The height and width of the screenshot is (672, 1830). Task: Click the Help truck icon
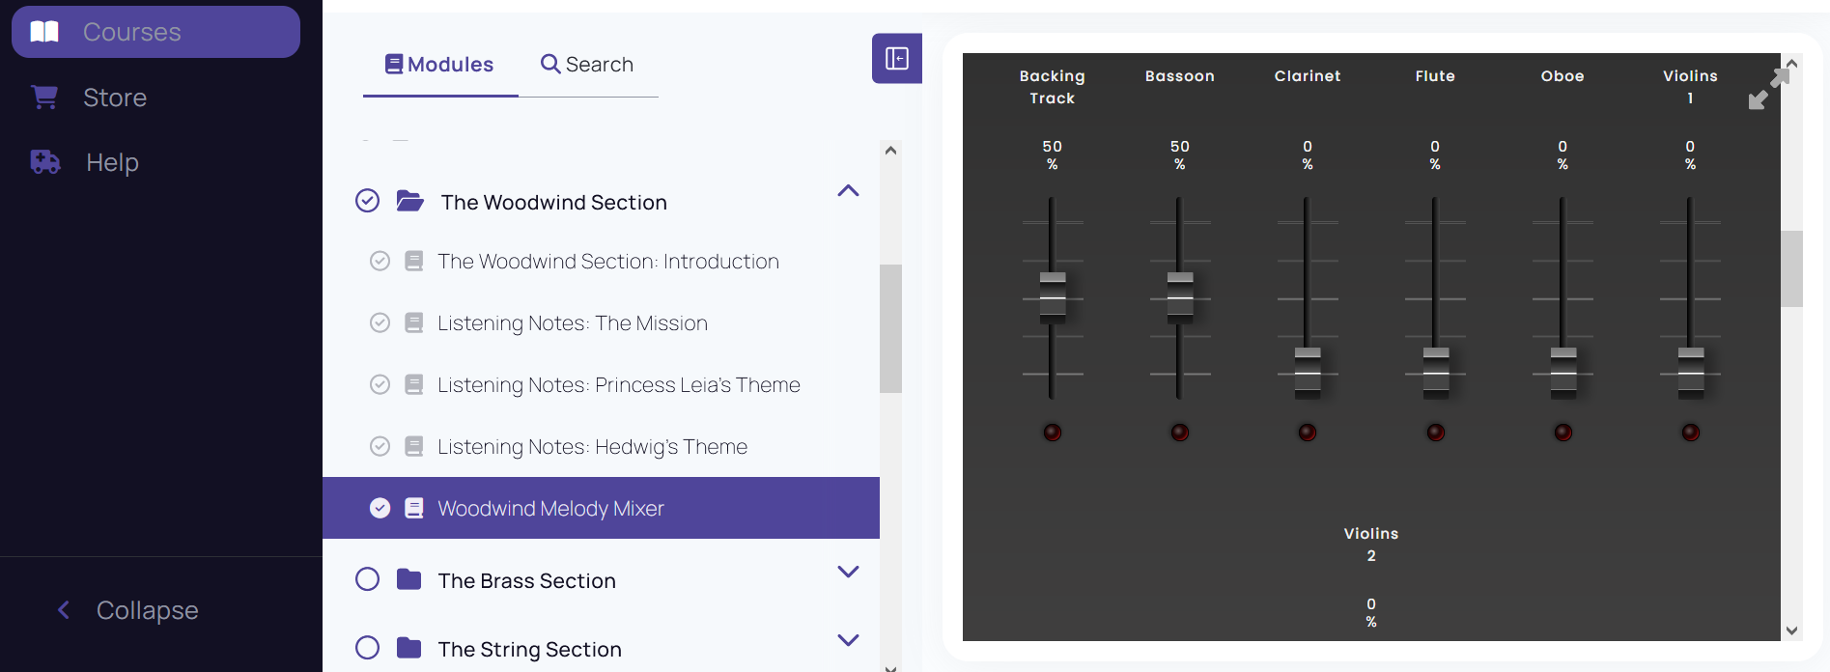click(x=45, y=162)
